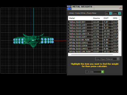Sort by the DWT column header
The image size is (127, 95).
coord(107,18)
